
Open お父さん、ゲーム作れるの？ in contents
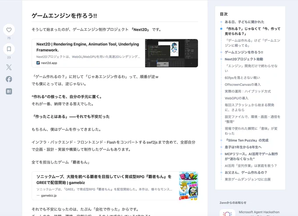pyautogui.click(x=246, y=173)
